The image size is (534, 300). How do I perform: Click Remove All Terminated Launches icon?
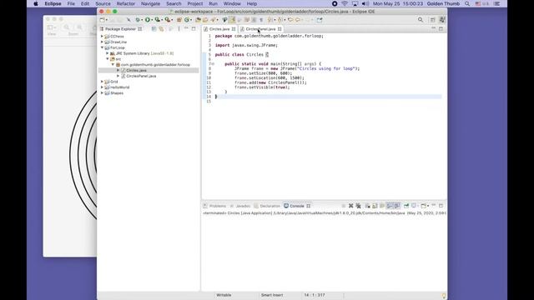coord(358,206)
